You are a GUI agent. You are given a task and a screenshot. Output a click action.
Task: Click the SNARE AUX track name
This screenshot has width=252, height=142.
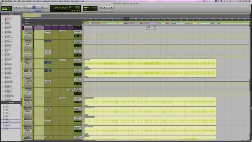point(28,88)
